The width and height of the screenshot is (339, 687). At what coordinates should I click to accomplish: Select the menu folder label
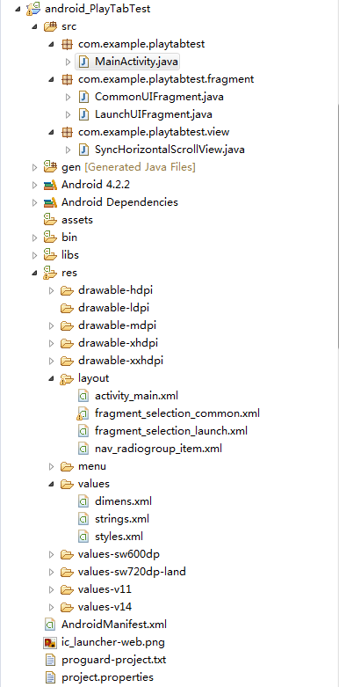92,466
